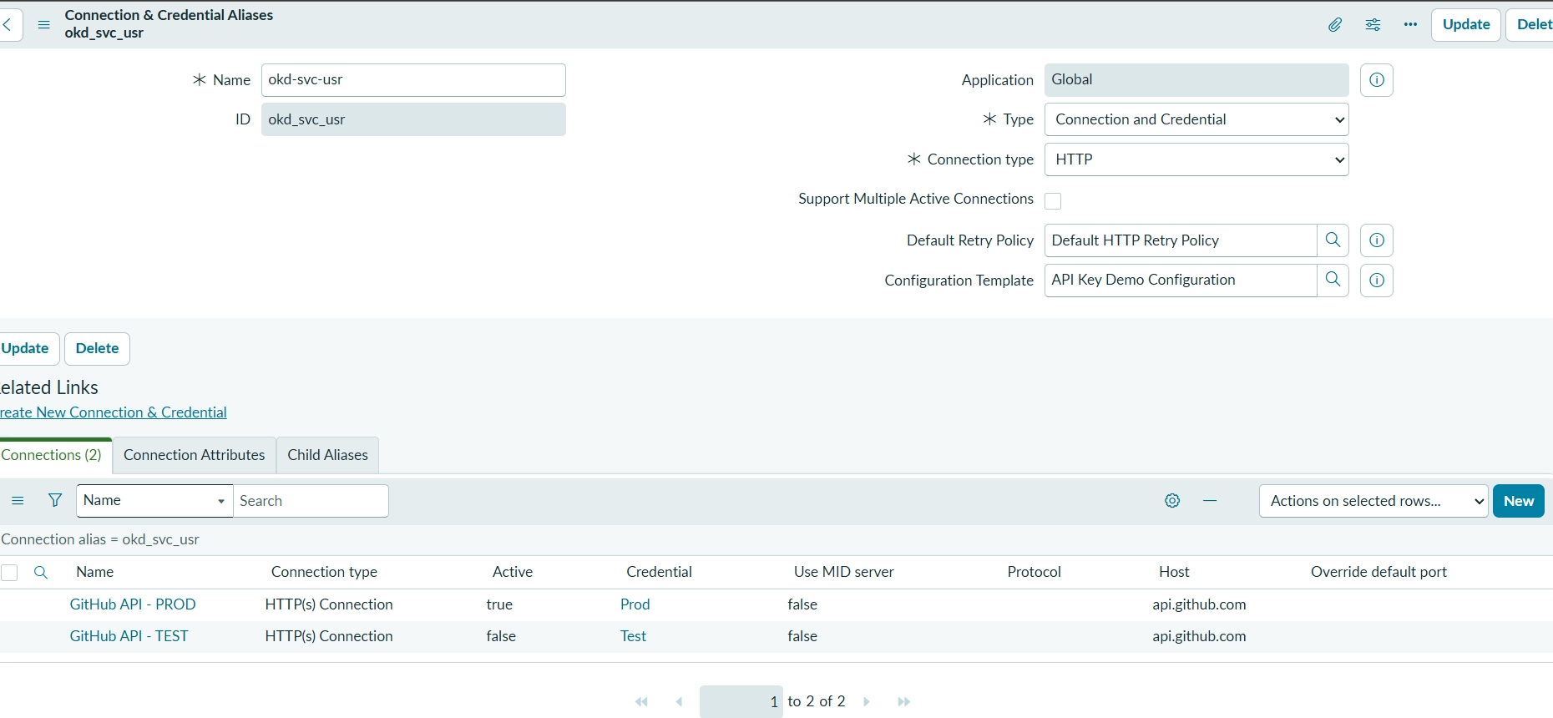1553x718 pixels.
Task: Collapse the related list with minus icon
Action: pos(1210,501)
